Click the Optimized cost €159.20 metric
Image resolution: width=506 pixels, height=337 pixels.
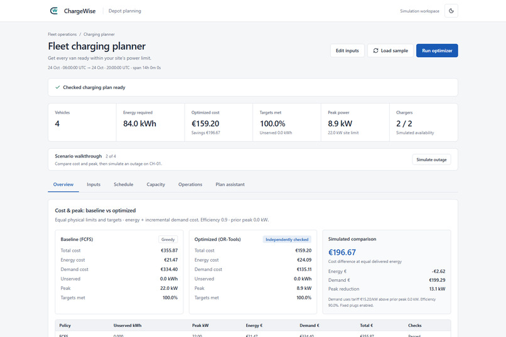[205, 124]
